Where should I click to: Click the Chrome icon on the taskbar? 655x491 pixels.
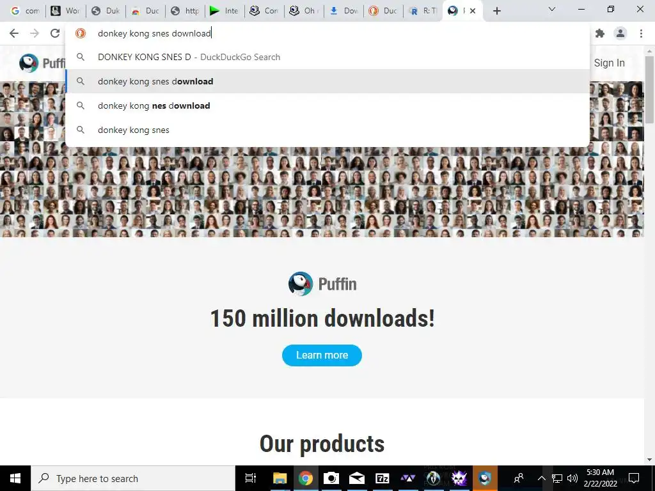point(305,478)
